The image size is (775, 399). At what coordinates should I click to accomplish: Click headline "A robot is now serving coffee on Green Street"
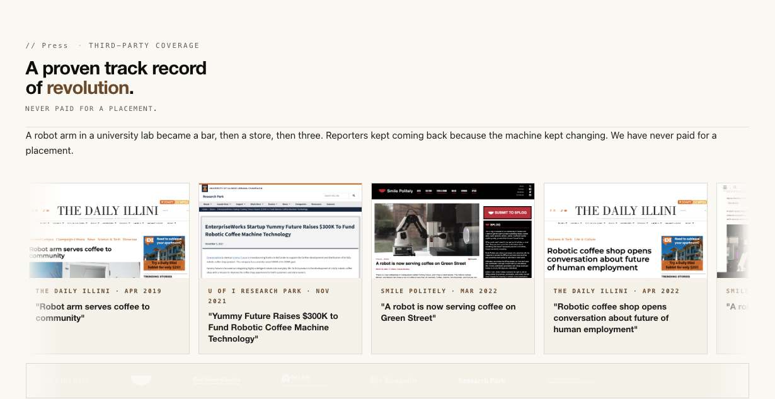coord(448,312)
